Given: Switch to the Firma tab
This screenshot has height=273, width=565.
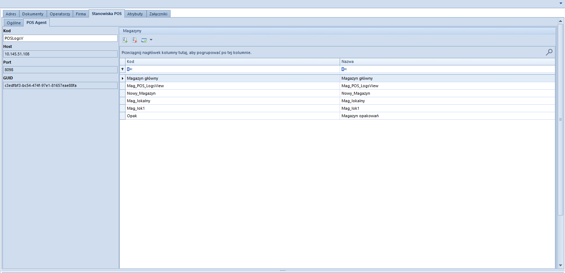Looking at the screenshot, I should 81,14.
